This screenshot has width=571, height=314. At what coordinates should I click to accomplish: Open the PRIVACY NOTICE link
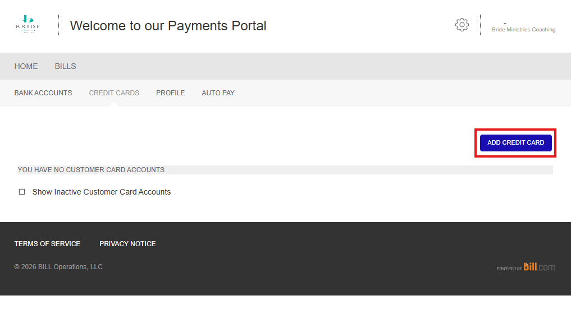127,244
